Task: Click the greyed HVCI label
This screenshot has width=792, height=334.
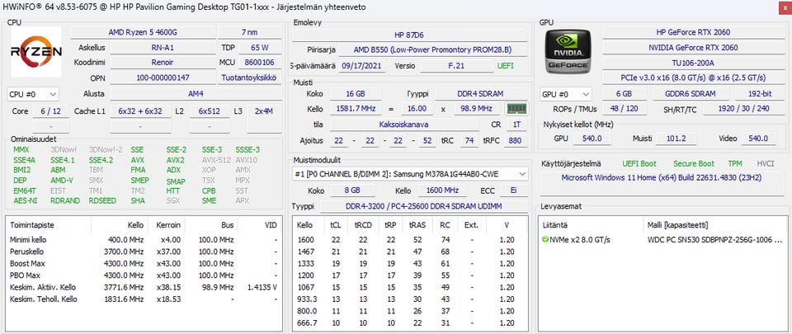Action: pyautogui.click(x=766, y=164)
